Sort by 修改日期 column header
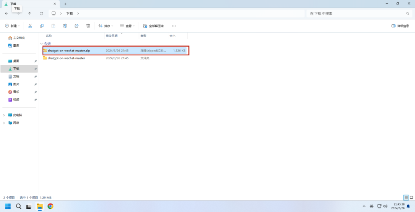This screenshot has width=415, height=212. [111, 36]
